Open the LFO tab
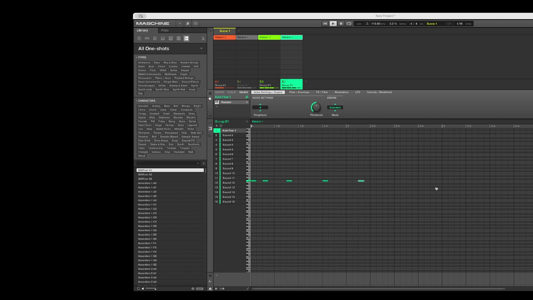The height and width of the screenshot is (300, 533). [358, 92]
